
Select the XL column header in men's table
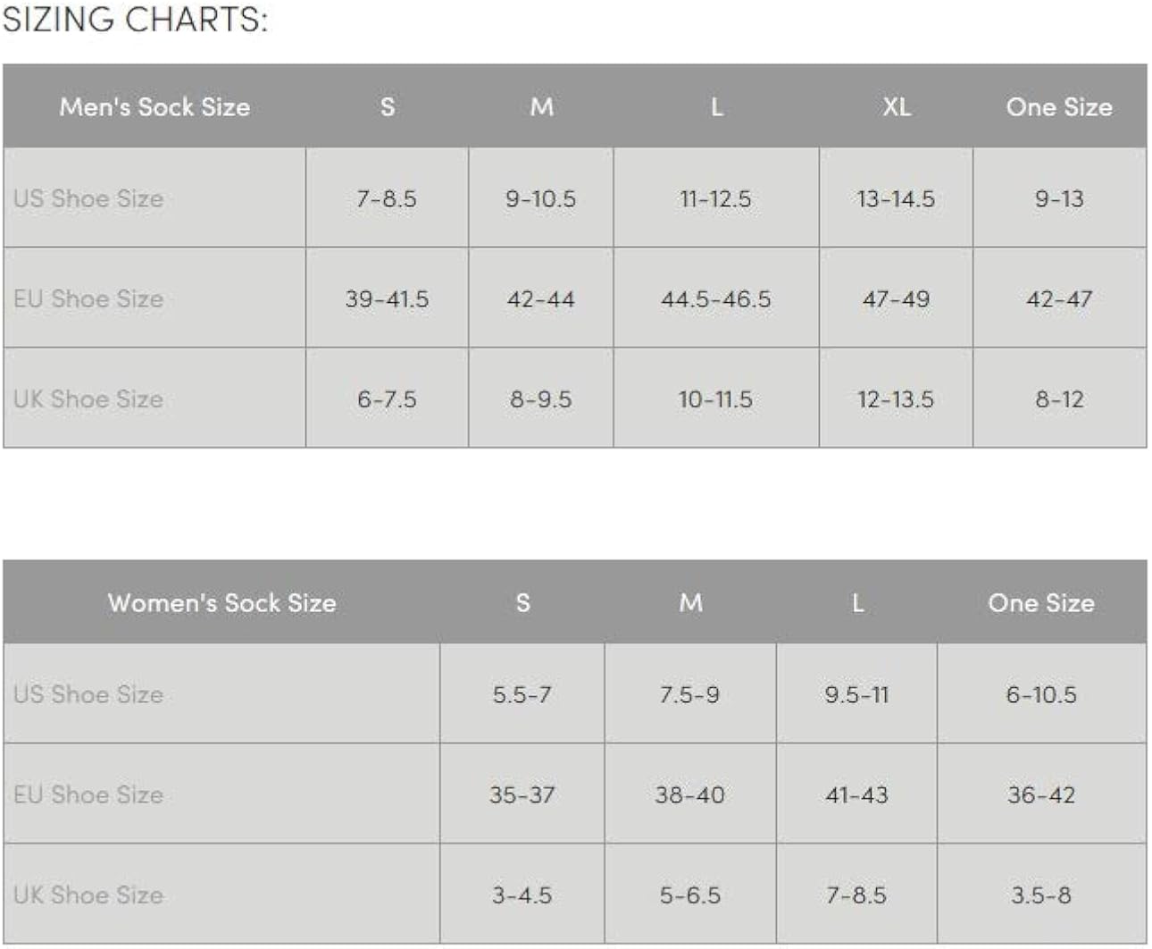897,107
